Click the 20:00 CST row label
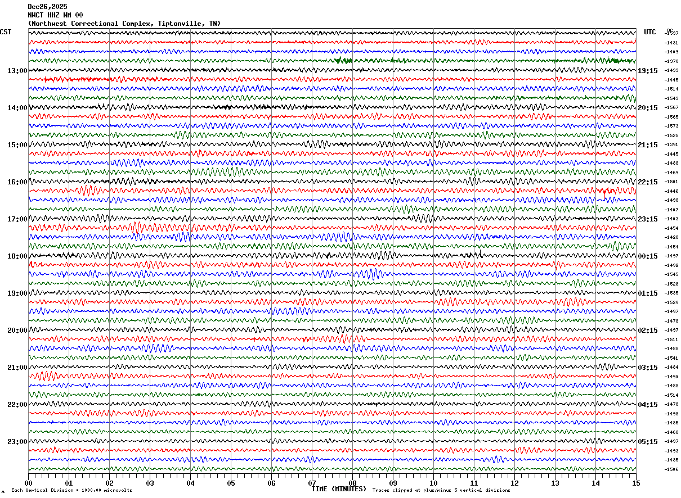The width and height of the screenshot is (681, 498). tap(17, 330)
